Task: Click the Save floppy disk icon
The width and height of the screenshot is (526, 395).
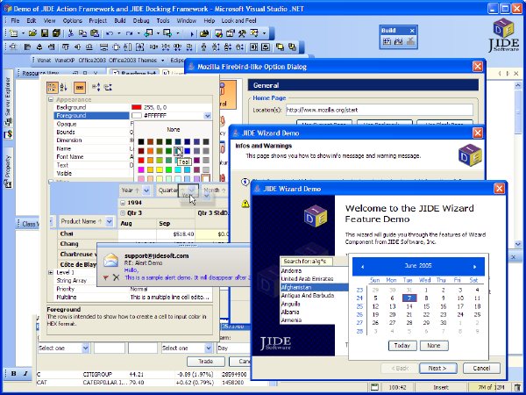Action: coord(45,33)
